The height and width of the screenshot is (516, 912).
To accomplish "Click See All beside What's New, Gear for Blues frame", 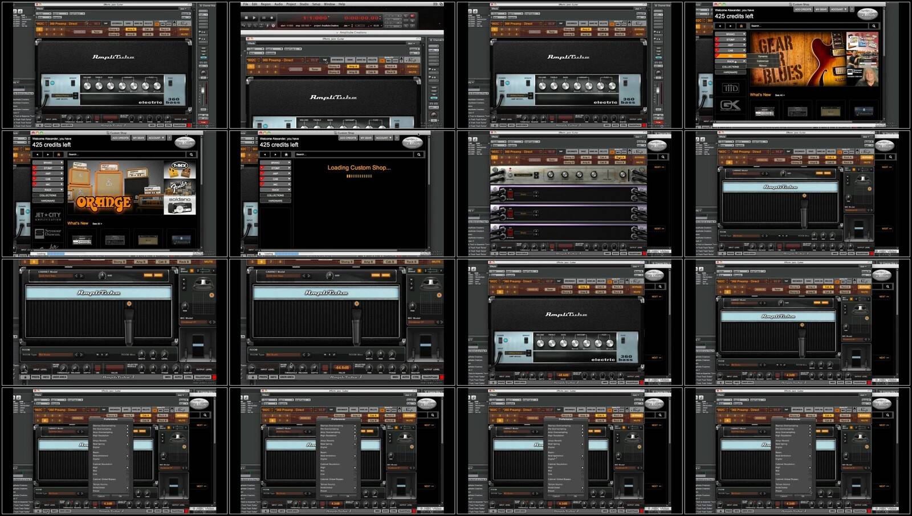I will [x=780, y=95].
